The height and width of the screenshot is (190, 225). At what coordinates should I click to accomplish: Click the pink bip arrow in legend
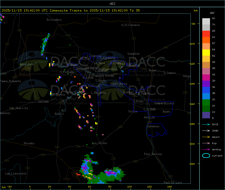click(x=206, y=143)
